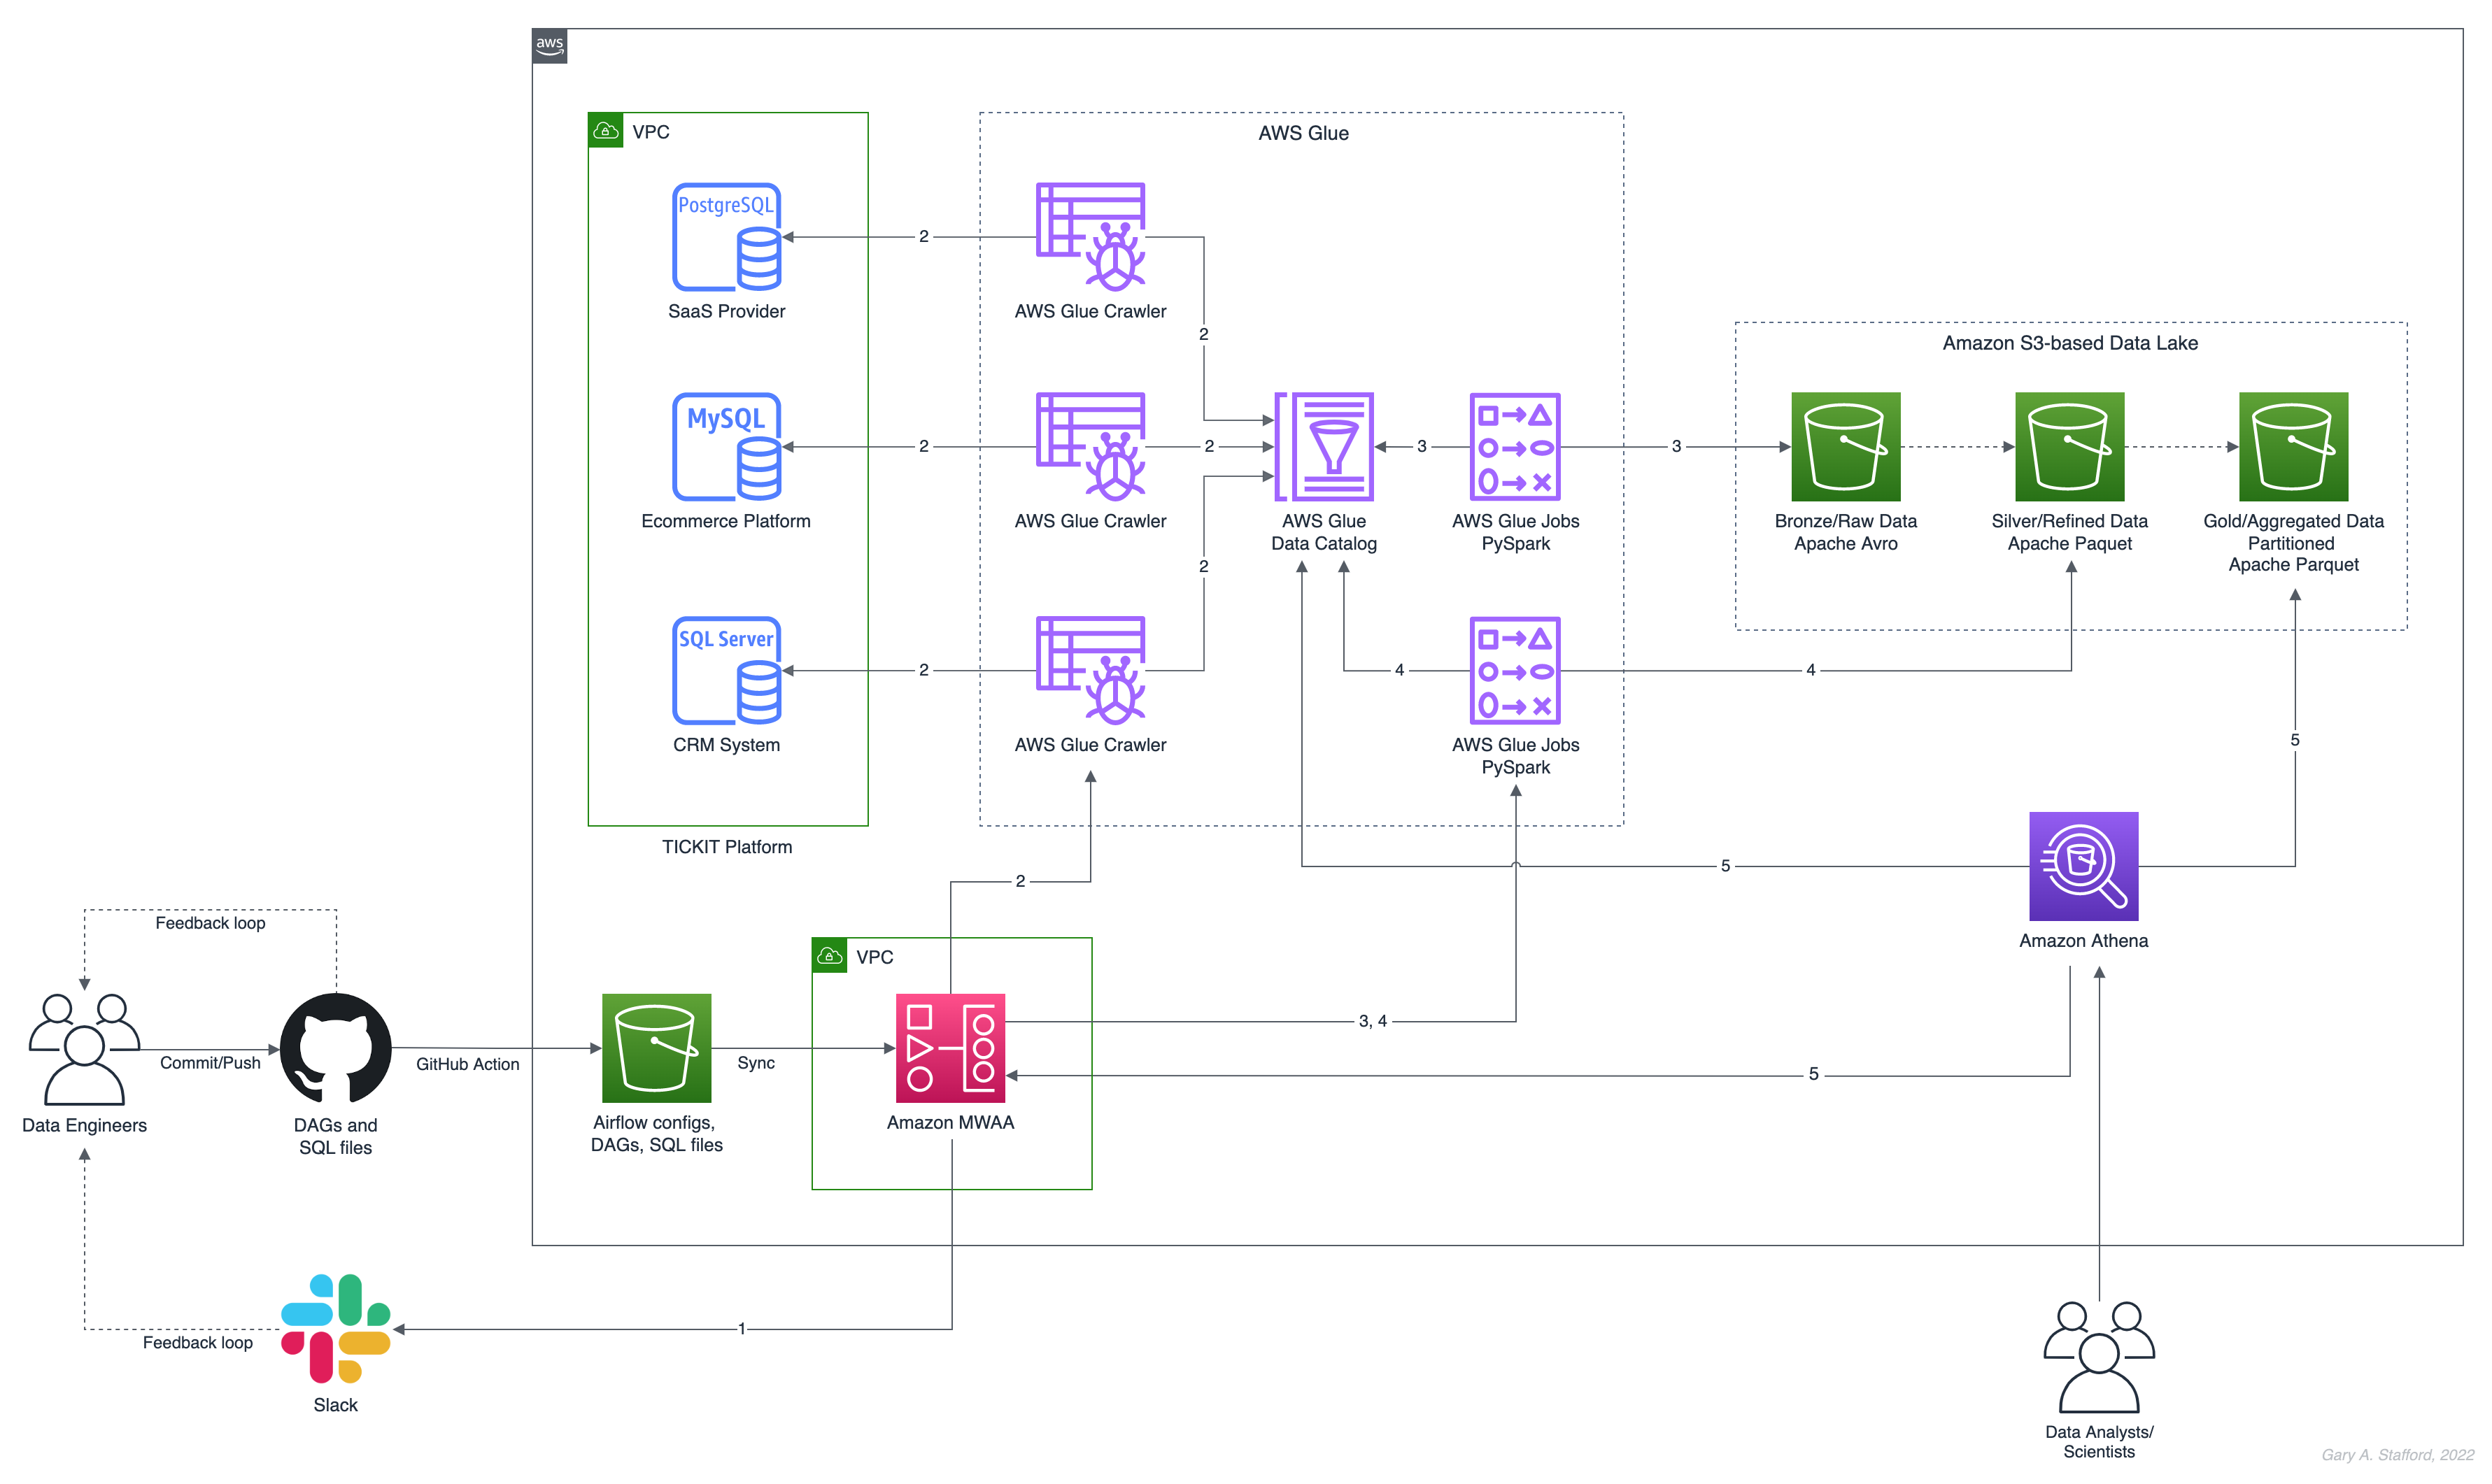
Task: Select the upper AWS Glue Jobs PySpark icon
Action: point(1515,447)
